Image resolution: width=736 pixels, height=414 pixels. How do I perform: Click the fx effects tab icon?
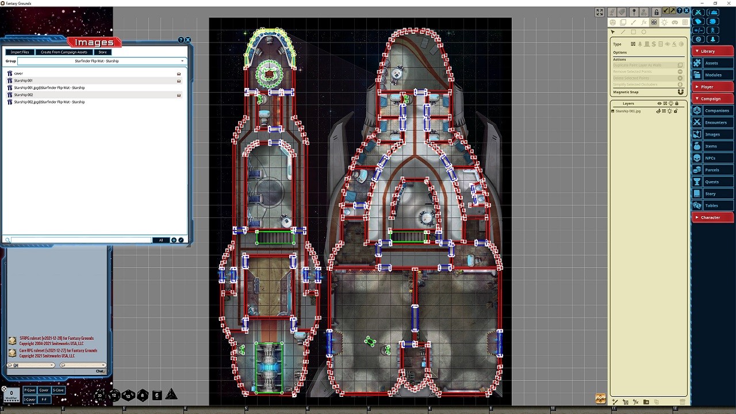pyautogui.click(x=644, y=22)
